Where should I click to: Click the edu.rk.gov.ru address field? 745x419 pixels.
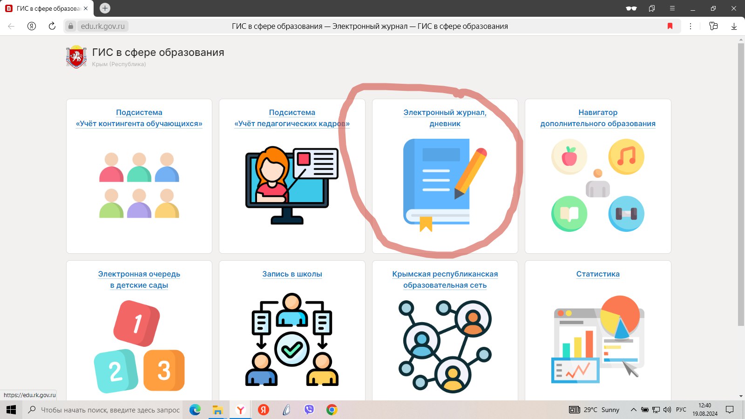[x=103, y=26]
